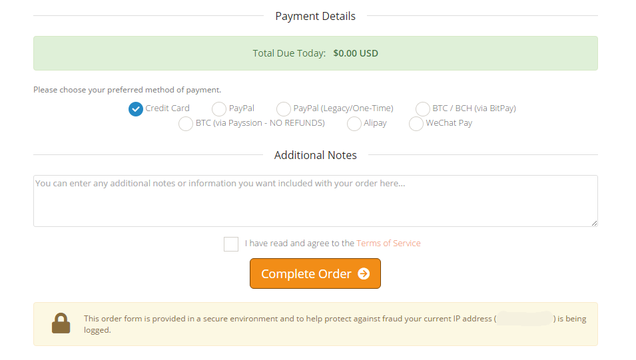Screen dimensions: 636x360
Task: Select BTC via Payssion no-refunds option
Action: tap(186, 124)
